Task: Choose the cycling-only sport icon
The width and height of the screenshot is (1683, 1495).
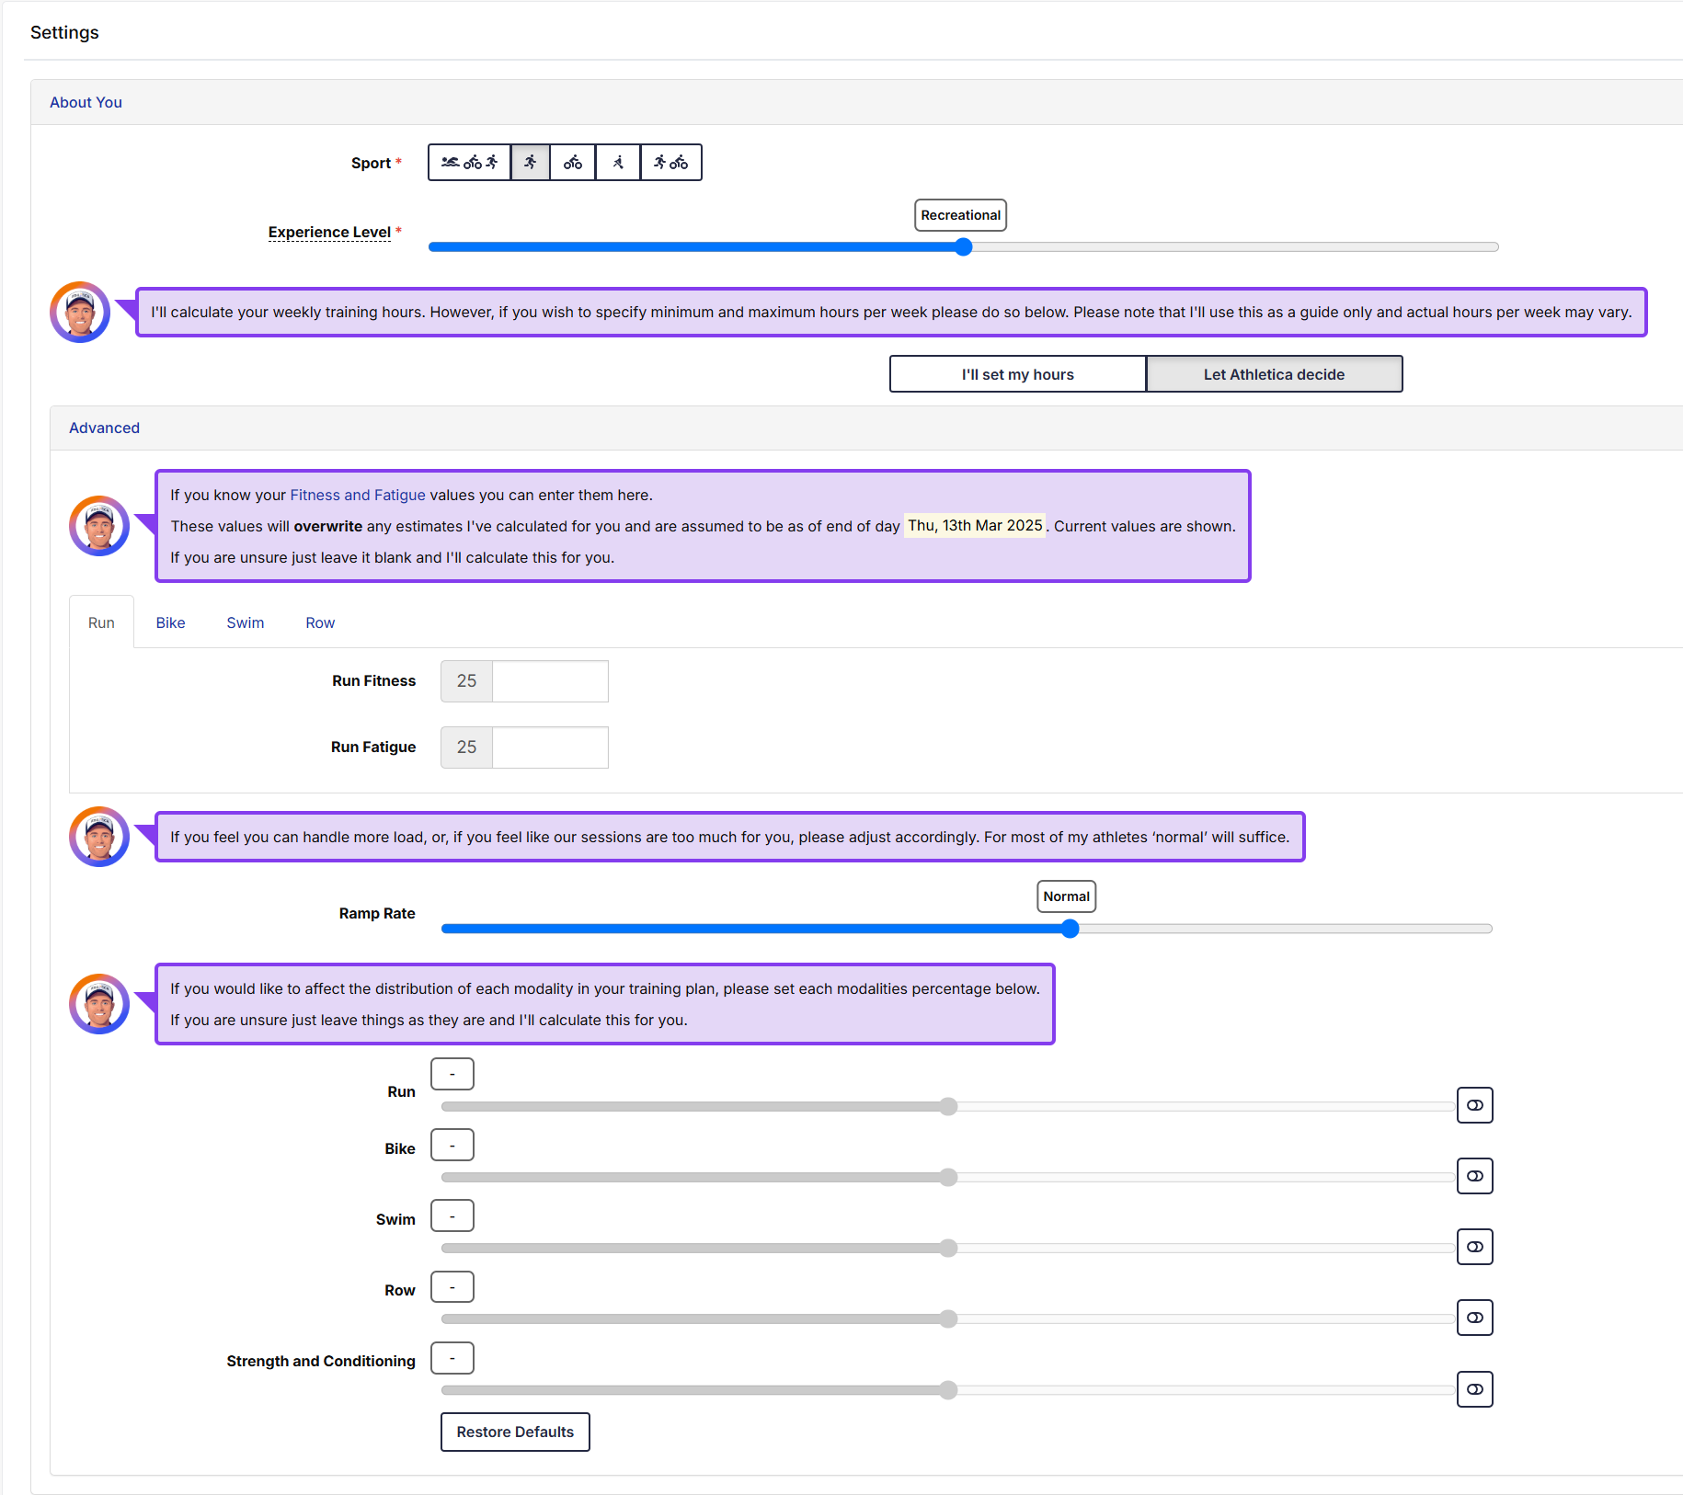Action: point(573,163)
